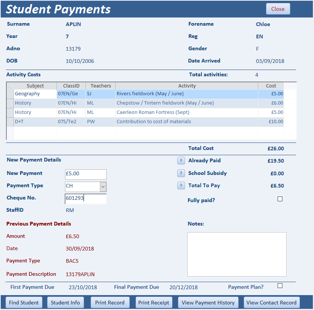This screenshot has width=314, height=310.
Task: Click the Date Arrived value 03/09/2018
Action: (x=270, y=61)
